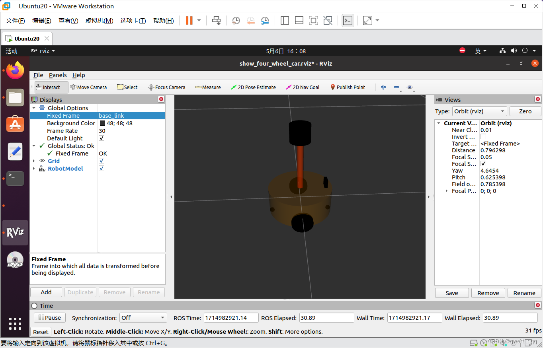Open the rviz app menu in top bar

click(x=43, y=51)
